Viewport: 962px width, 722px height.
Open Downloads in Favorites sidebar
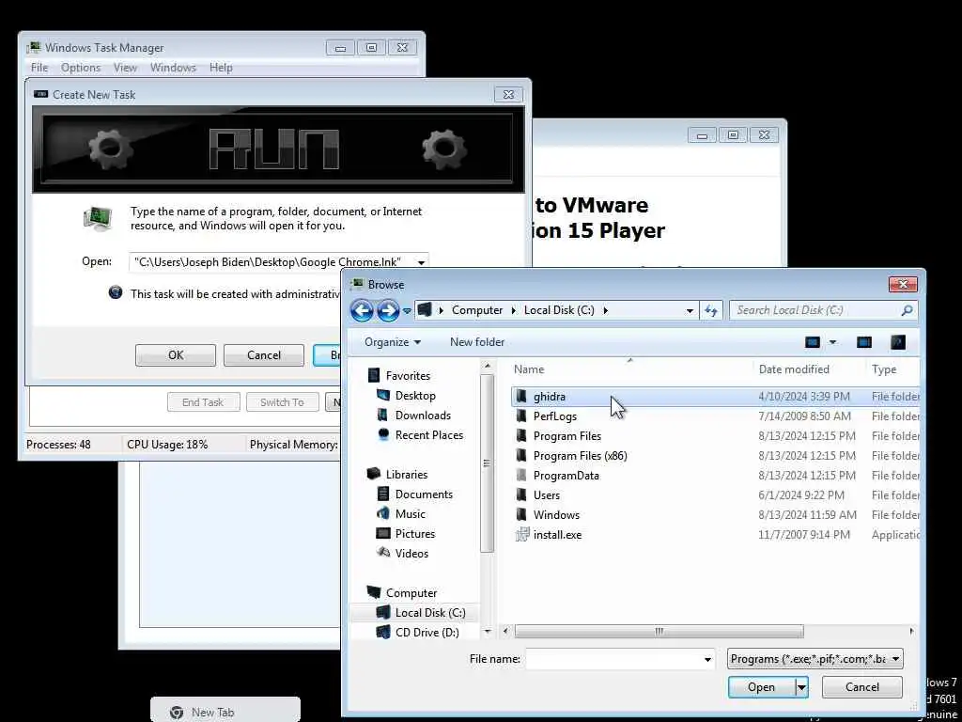point(423,415)
